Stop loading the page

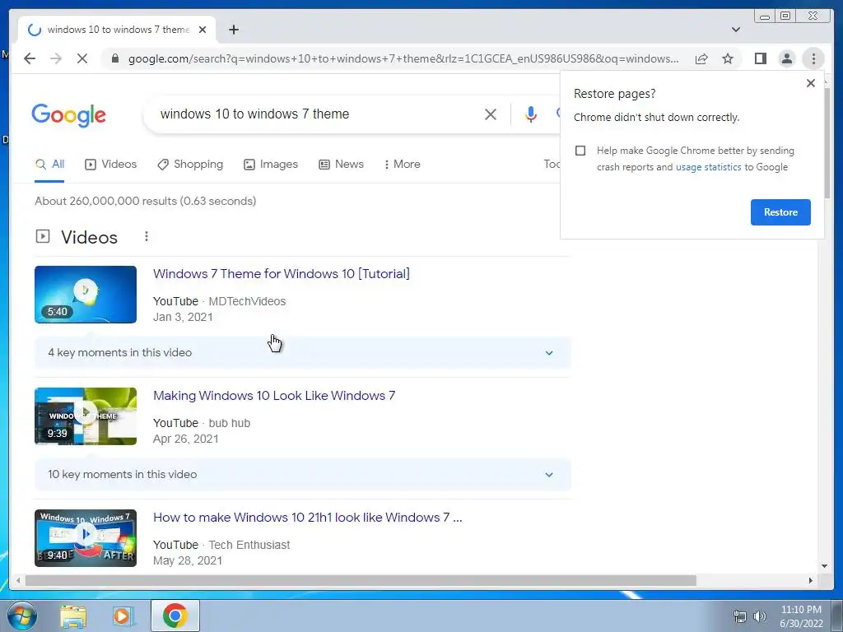tap(82, 58)
